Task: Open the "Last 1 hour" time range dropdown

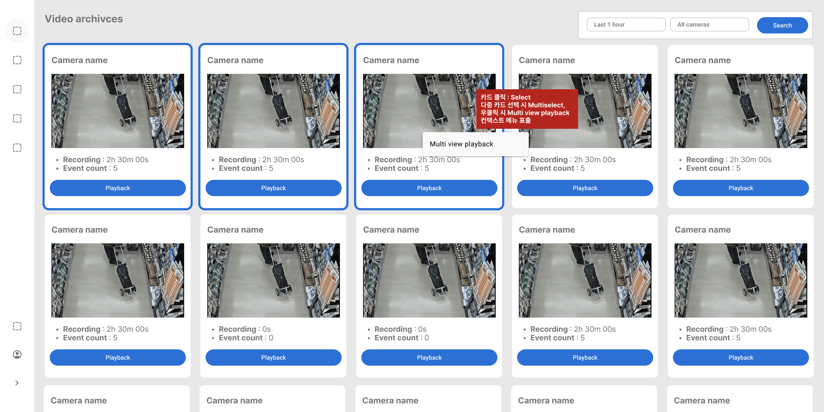Action: pyautogui.click(x=626, y=24)
